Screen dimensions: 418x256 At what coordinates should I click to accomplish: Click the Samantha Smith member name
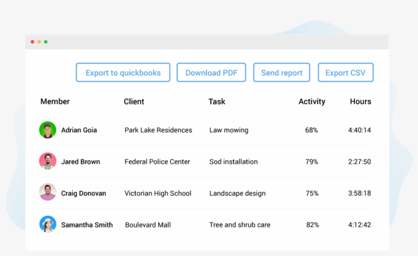click(x=87, y=224)
